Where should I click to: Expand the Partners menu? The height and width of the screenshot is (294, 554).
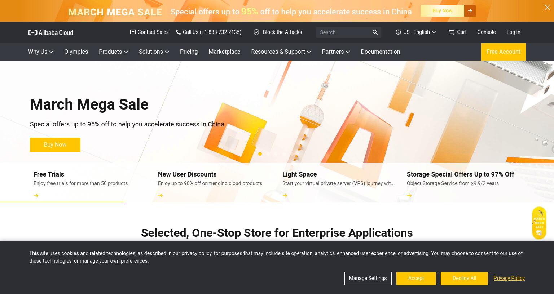click(336, 52)
